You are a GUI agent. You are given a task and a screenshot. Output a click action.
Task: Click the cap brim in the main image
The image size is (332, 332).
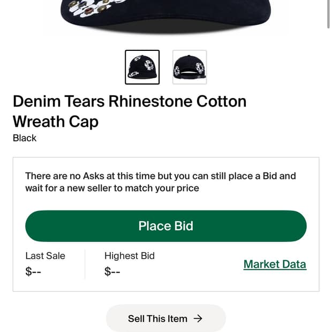point(166,27)
